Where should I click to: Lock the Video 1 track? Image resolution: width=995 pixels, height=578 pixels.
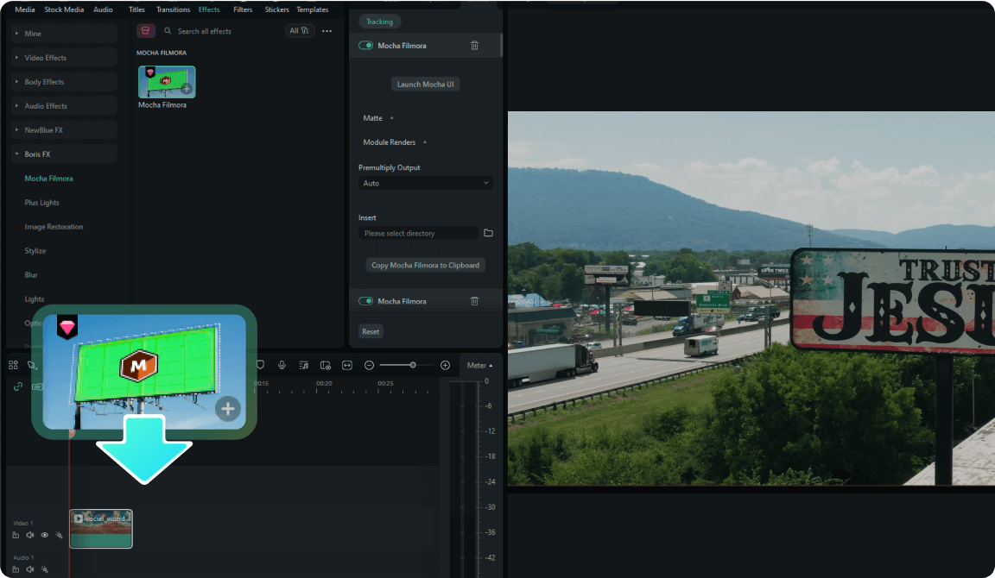pyautogui.click(x=16, y=535)
